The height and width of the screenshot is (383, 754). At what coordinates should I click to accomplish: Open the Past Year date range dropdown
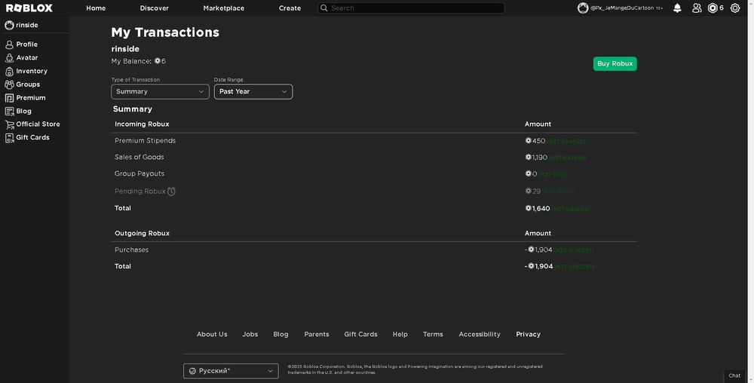[253, 91]
